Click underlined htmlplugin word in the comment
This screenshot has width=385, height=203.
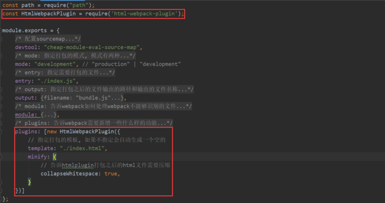point(78,166)
